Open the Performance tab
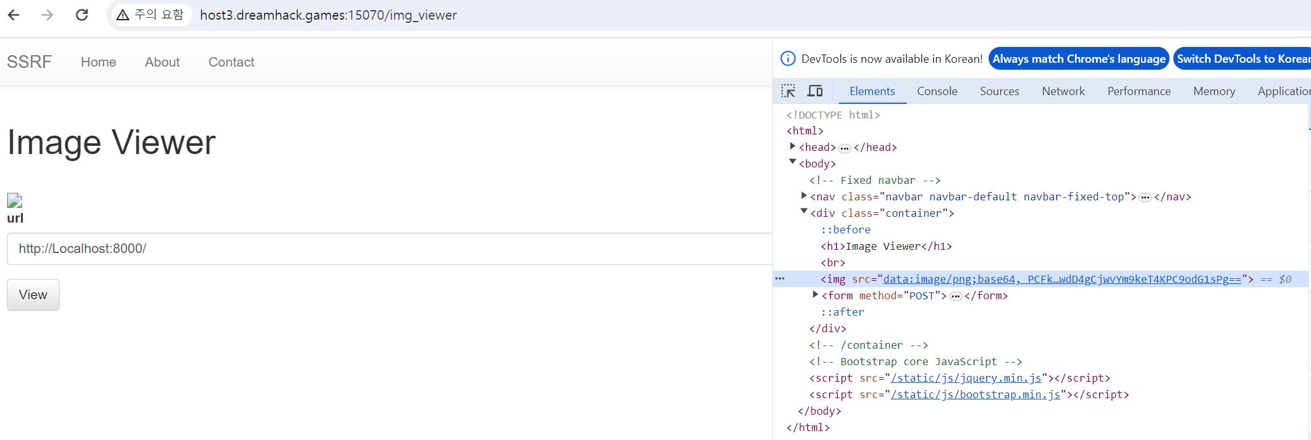The width and height of the screenshot is (1311, 440). click(x=1138, y=91)
